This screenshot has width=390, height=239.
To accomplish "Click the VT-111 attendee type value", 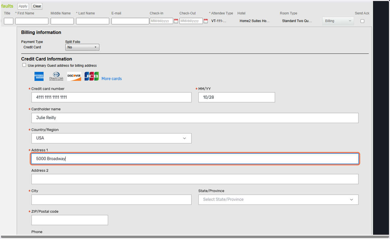I will click(x=219, y=21).
